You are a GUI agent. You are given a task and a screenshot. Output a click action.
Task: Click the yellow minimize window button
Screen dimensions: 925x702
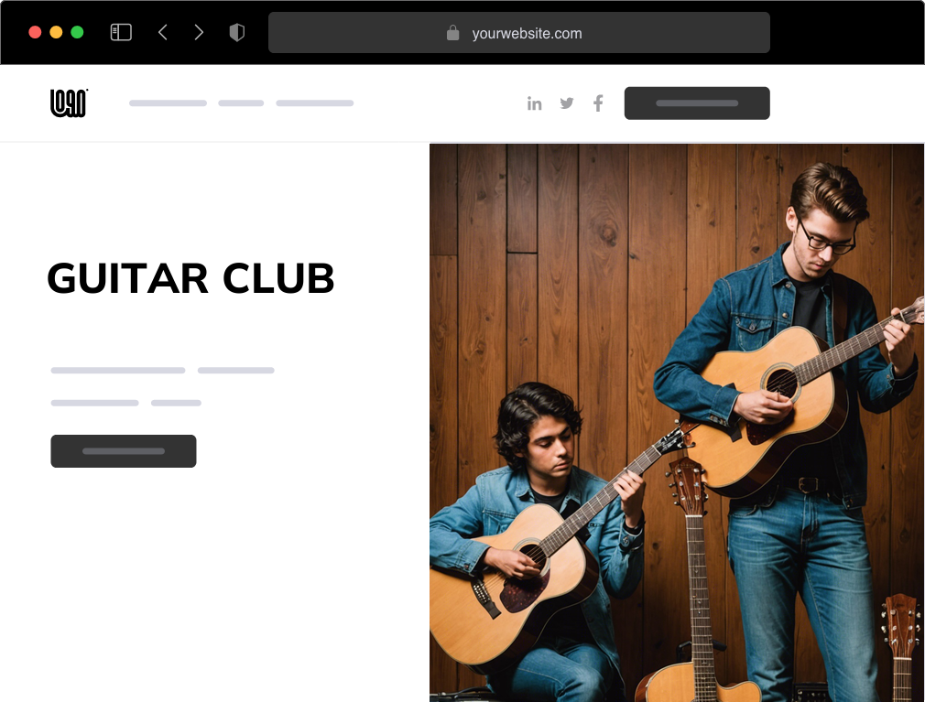pyautogui.click(x=56, y=32)
